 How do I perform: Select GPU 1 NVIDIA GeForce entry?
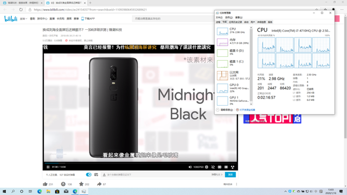pos(233,101)
